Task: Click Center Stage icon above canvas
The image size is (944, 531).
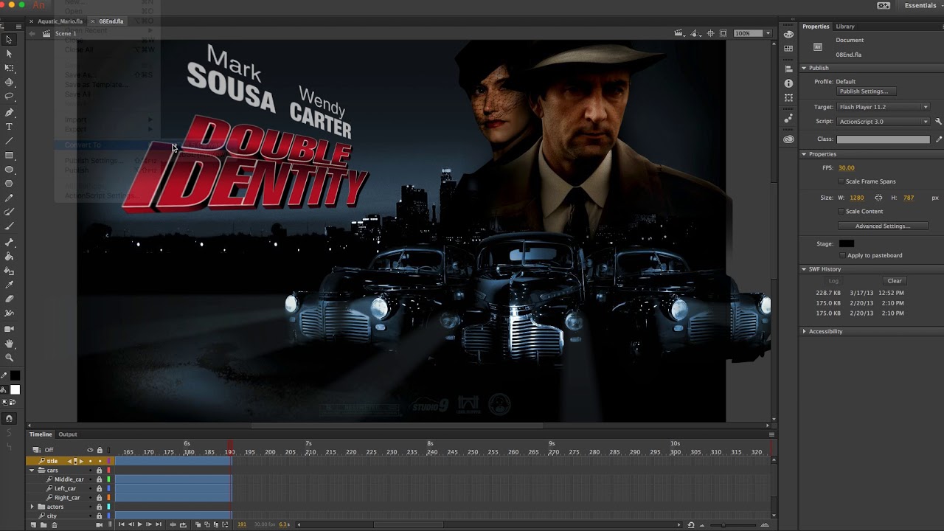Action: pos(710,33)
